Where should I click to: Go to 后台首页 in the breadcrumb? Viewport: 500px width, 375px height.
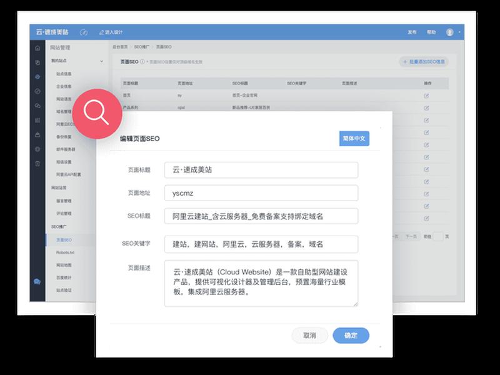point(120,47)
